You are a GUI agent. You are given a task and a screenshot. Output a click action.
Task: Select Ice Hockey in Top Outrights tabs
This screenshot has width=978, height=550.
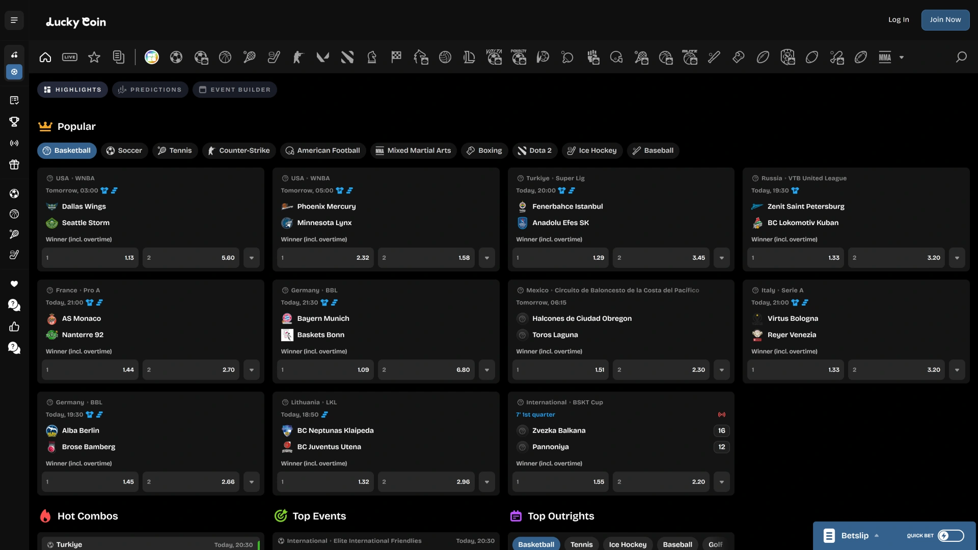[628, 544]
